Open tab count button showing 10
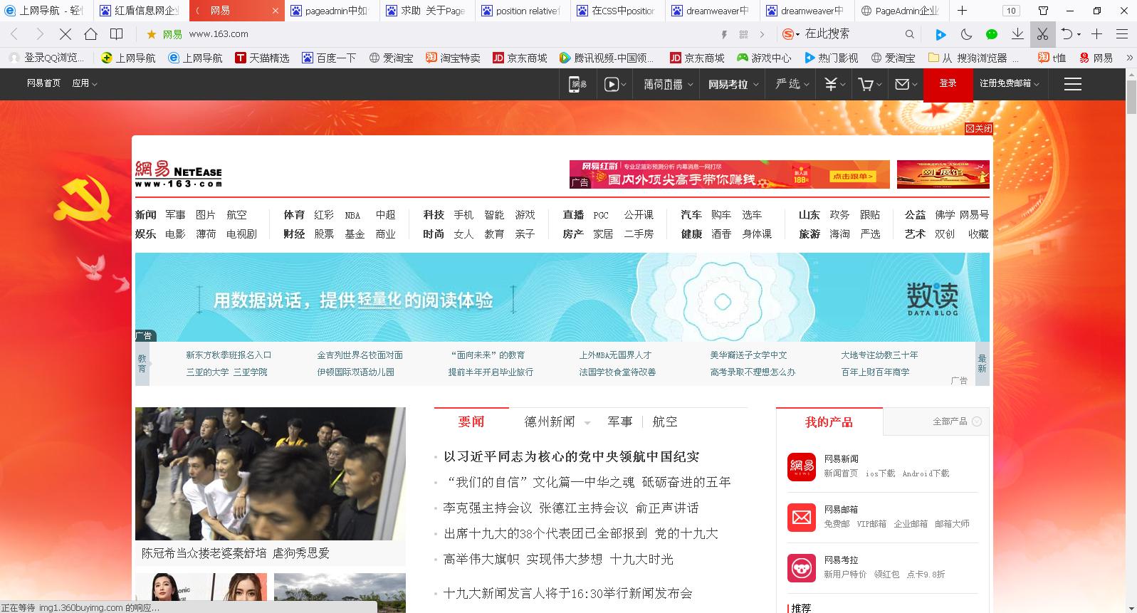This screenshot has height=613, width=1137. [1010, 11]
